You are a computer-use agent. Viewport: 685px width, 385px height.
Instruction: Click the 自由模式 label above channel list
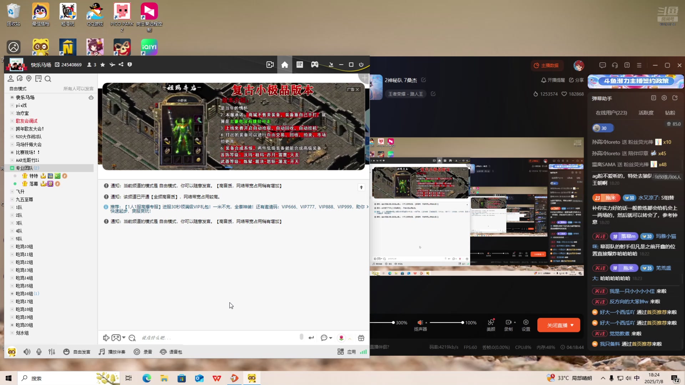coord(17,89)
